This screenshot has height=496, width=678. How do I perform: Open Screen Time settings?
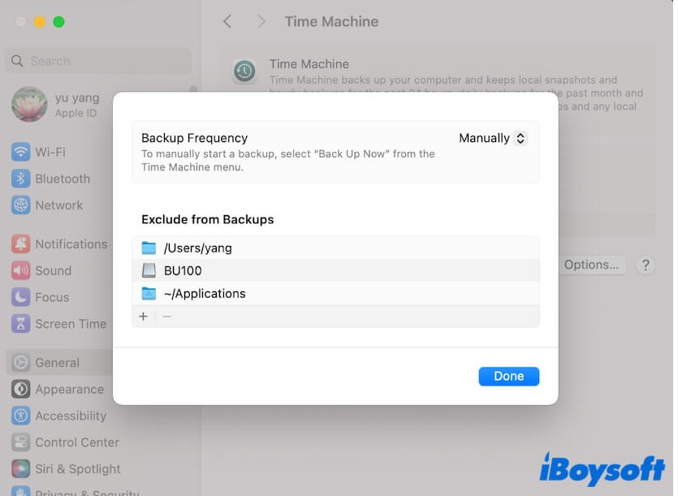click(x=70, y=324)
